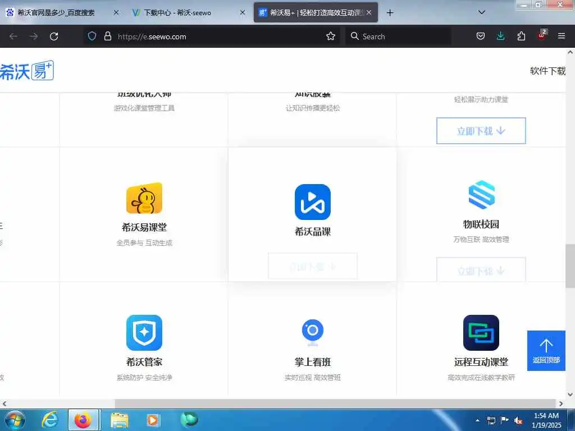Click the green globe taskbar icon
This screenshot has height=431, width=575.
[x=189, y=419]
